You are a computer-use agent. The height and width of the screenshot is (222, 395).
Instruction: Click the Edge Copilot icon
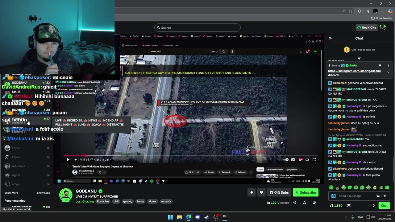[x=390, y=11]
